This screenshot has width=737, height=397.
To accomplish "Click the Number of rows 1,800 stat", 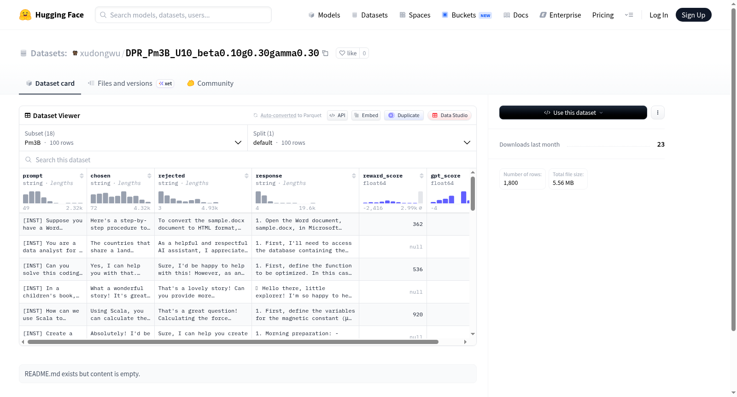I will (522, 179).
